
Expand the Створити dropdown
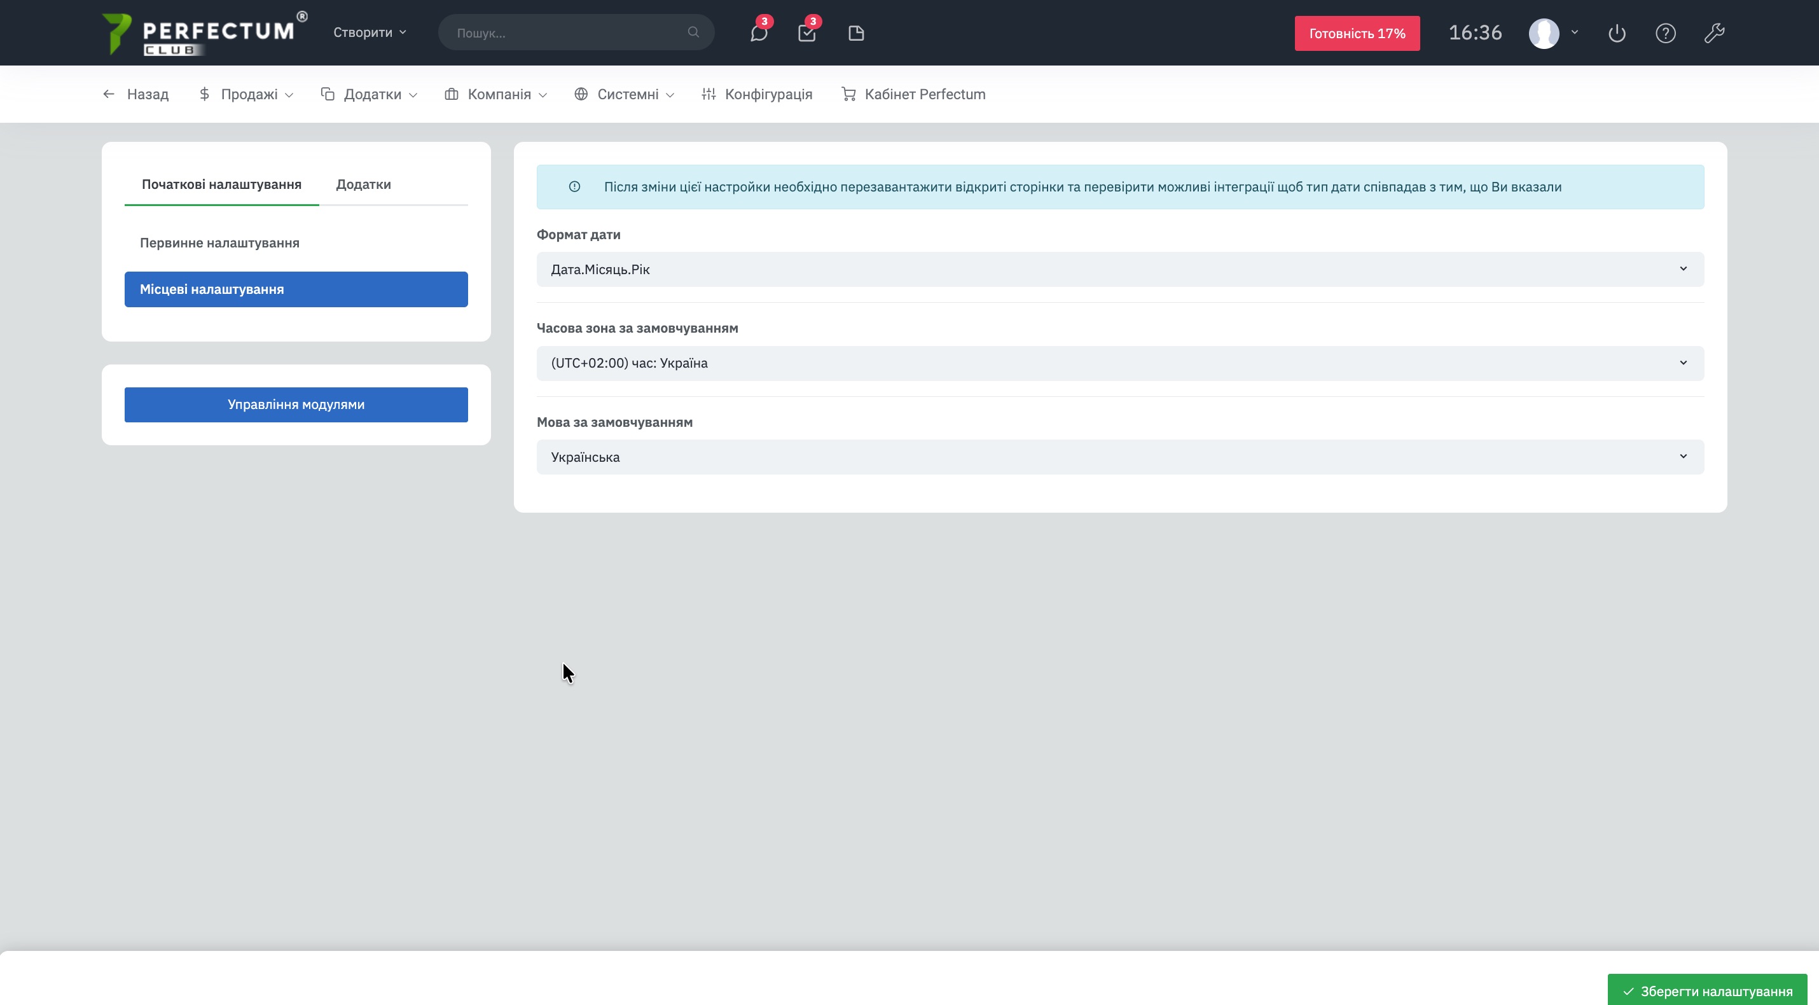tap(370, 32)
